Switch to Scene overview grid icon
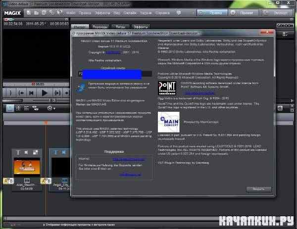 (18, 108)
